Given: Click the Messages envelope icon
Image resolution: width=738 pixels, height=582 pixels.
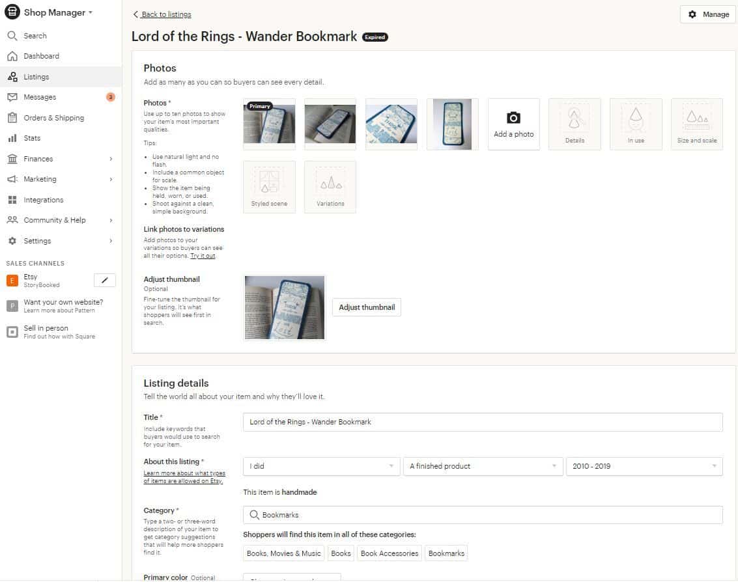Looking at the screenshot, I should [x=12, y=97].
